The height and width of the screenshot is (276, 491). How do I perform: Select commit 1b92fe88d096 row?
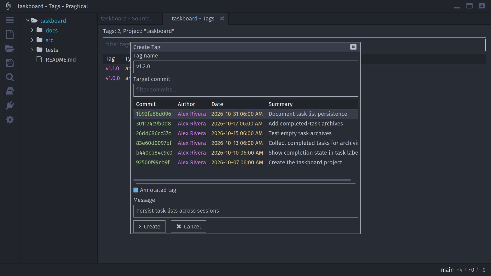[246, 114]
